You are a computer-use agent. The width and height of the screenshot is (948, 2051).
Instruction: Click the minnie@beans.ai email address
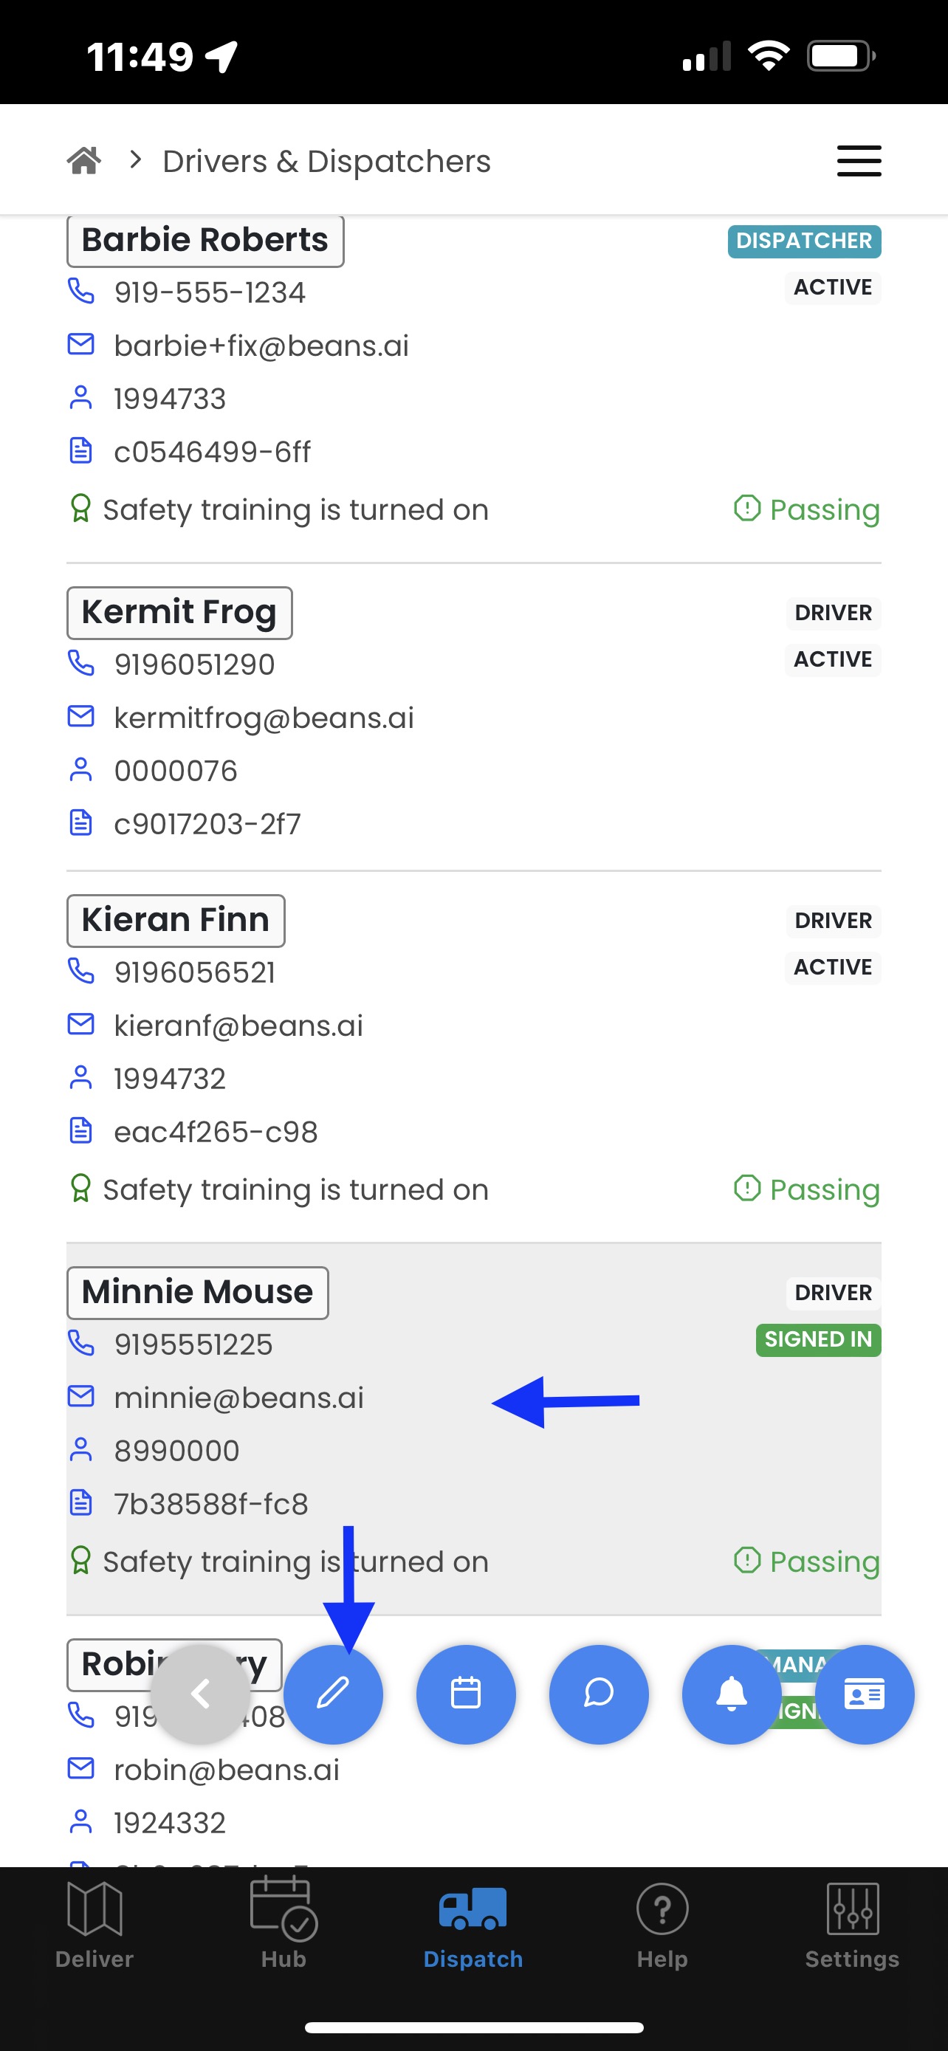(x=238, y=1398)
